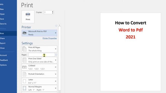Click the settings scrollbar up arrow
Viewport: 166px width, 93px height.
pos(59,25)
